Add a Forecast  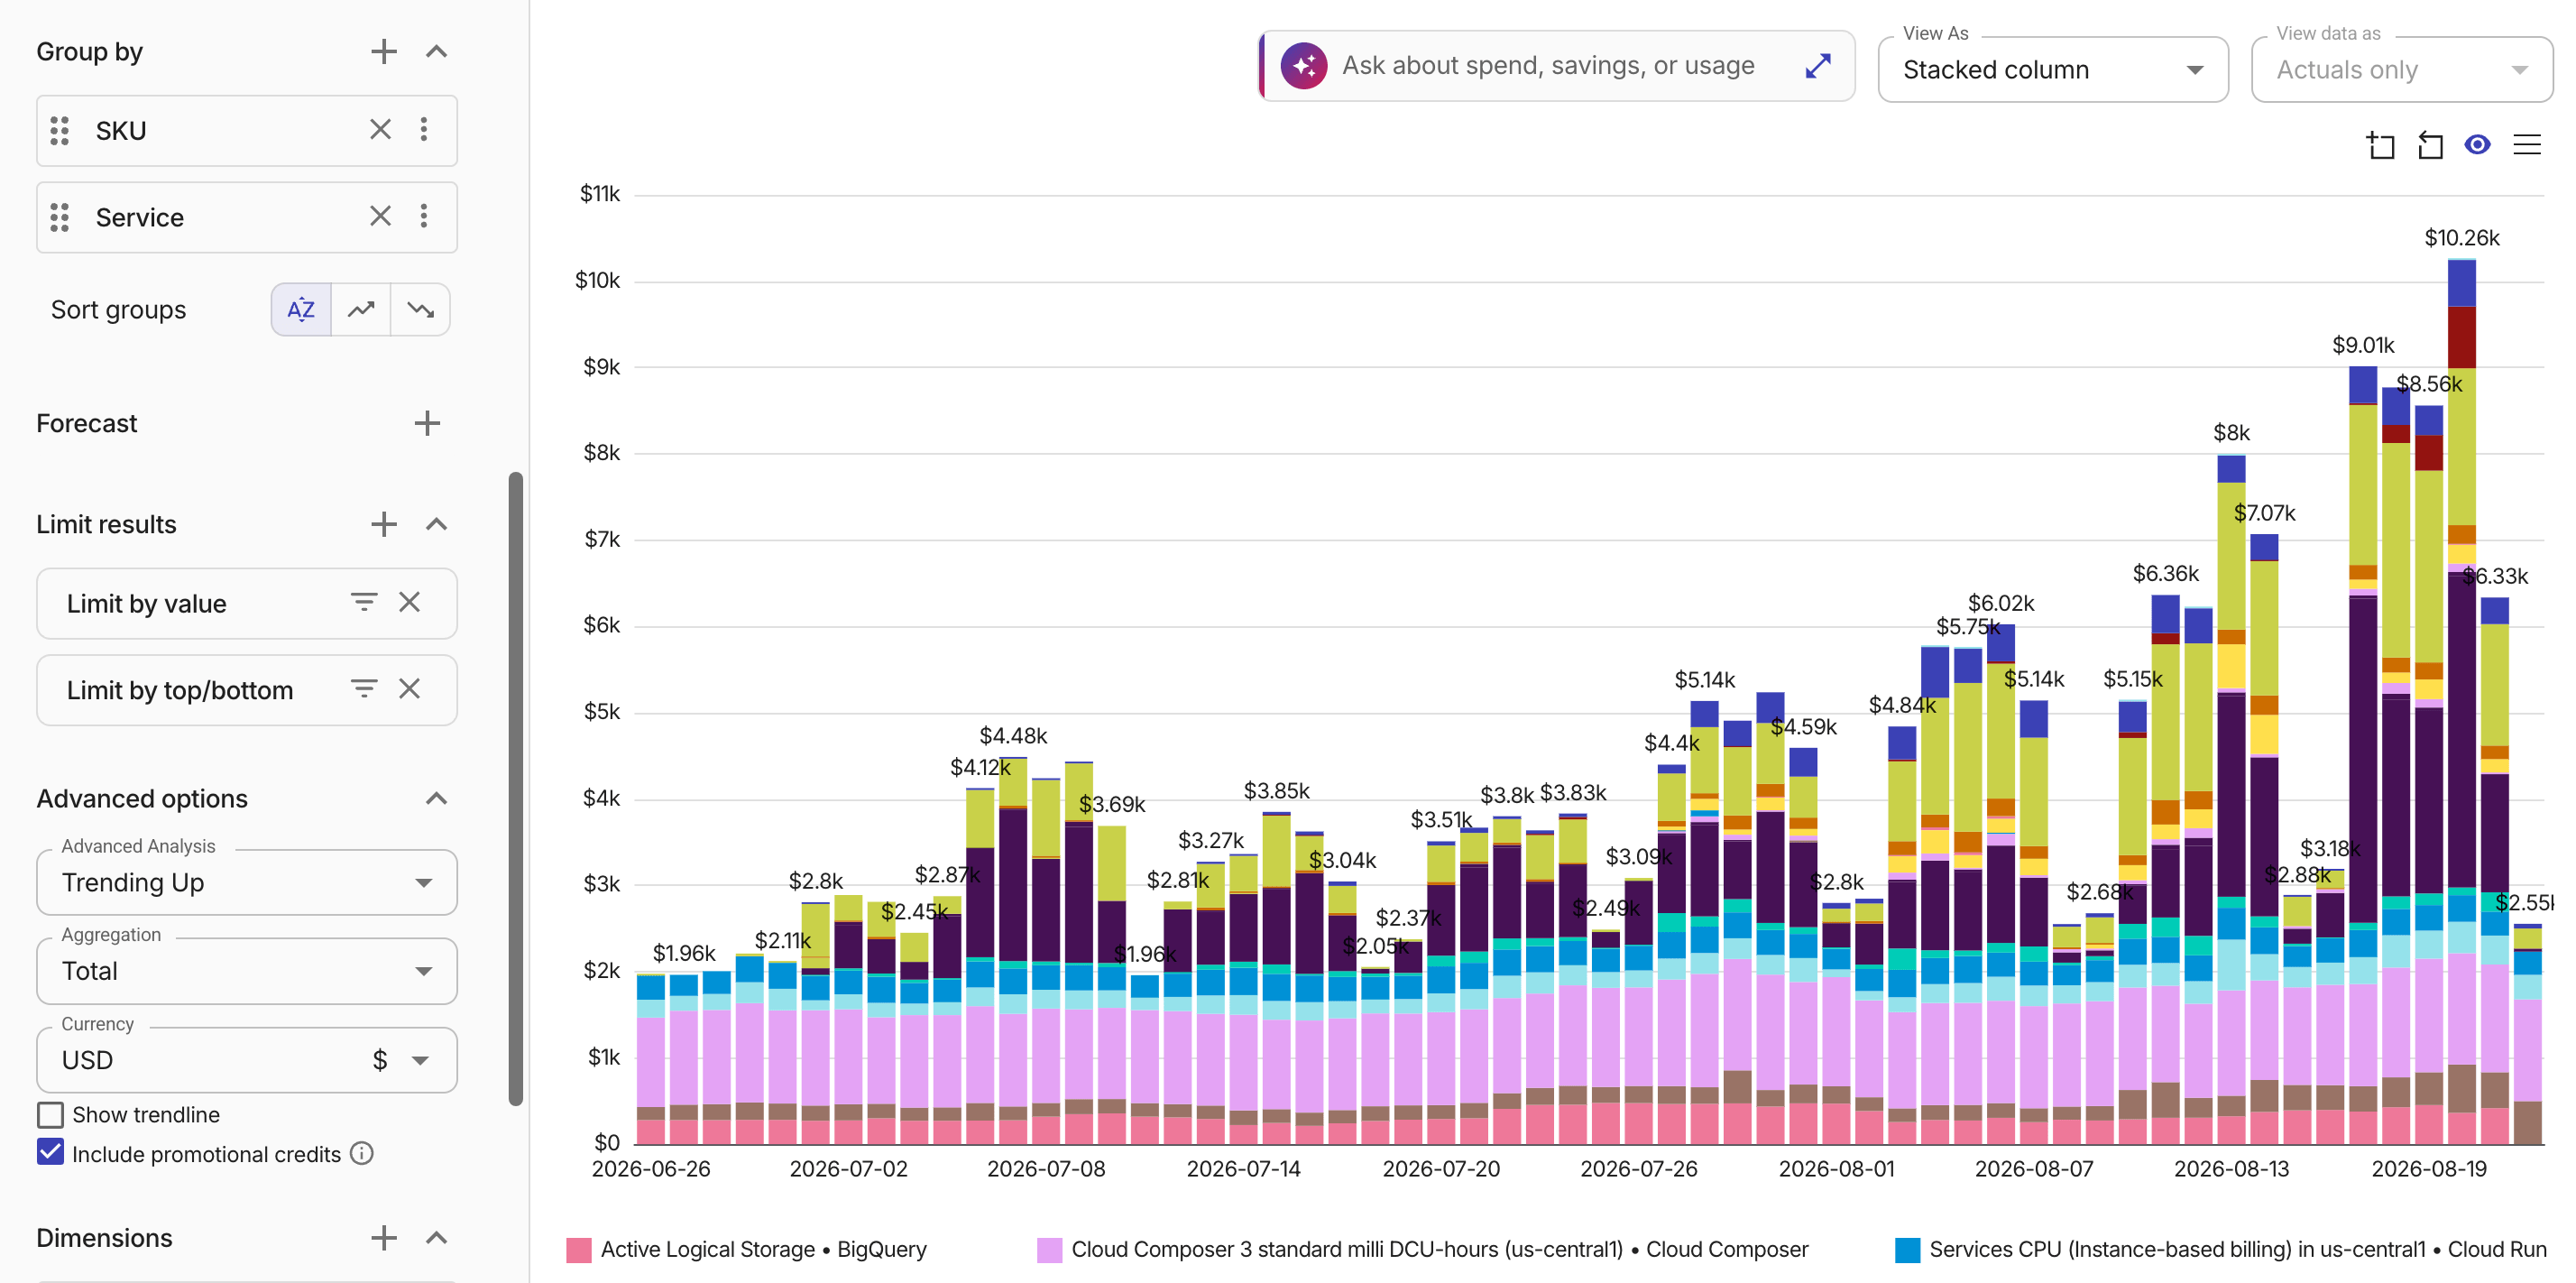pyautogui.click(x=427, y=423)
